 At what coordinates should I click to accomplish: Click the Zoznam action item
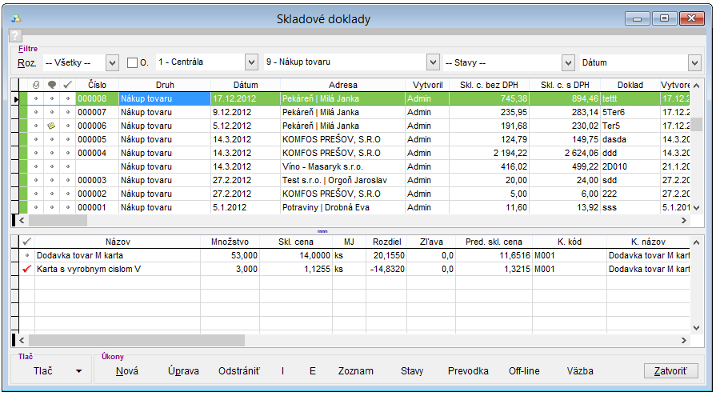pos(355,371)
